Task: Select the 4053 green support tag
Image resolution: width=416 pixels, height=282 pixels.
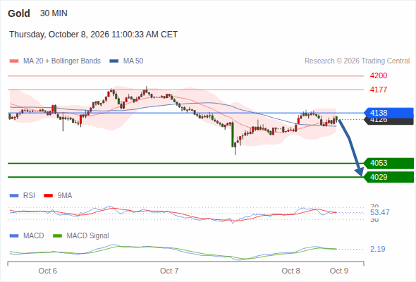Action: point(389,163)
